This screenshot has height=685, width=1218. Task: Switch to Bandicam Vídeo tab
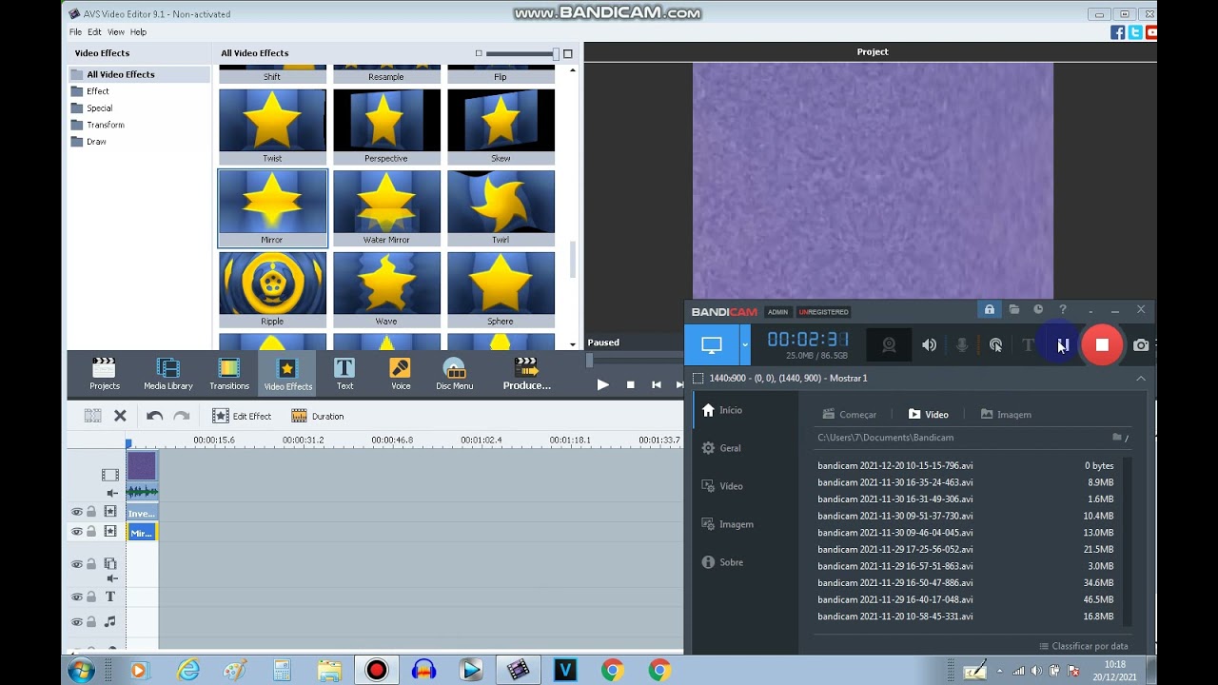pos(929,414)
